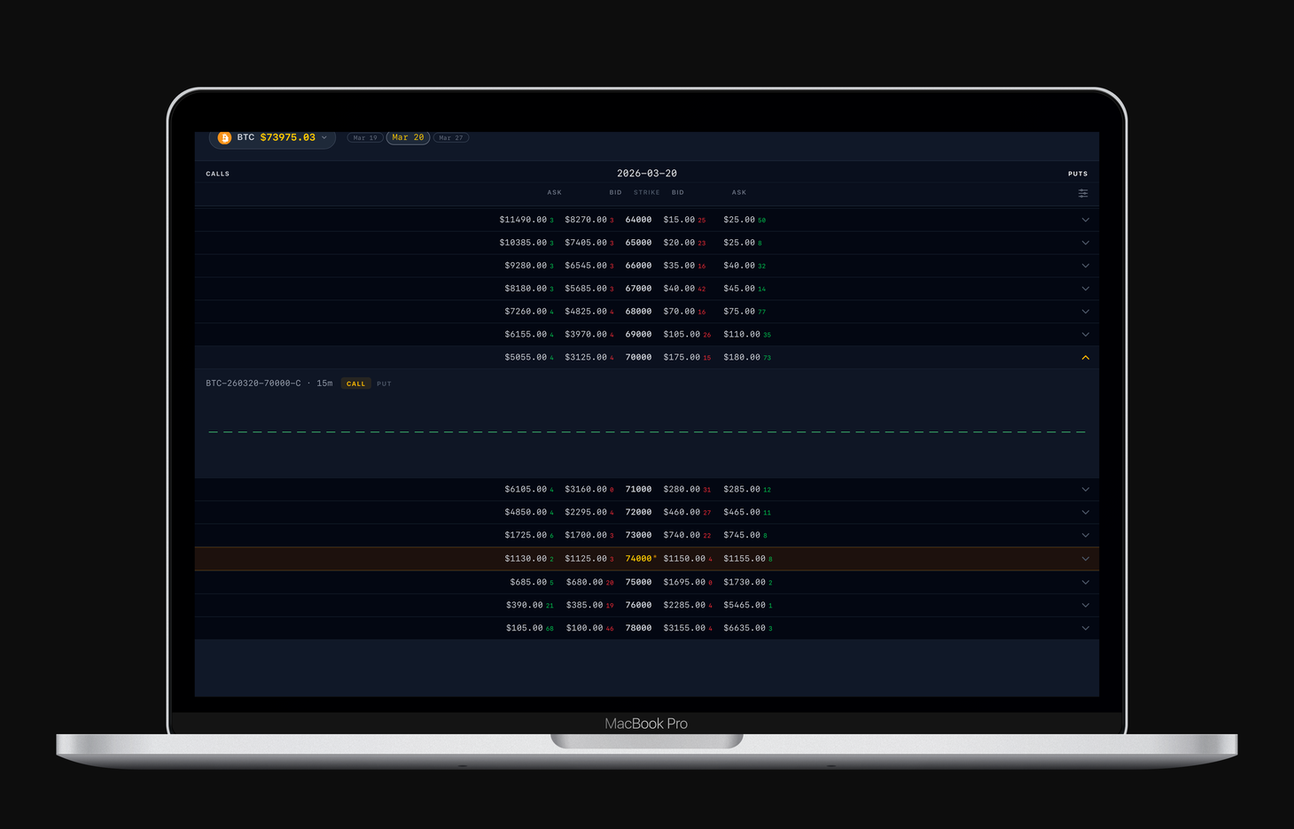
Task: Select the Mar 20 expiry tab
Action: (408, 138)
